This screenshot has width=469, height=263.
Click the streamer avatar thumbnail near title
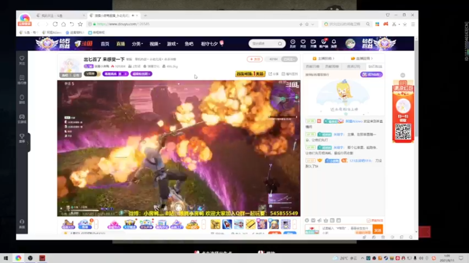[x=69, y=66]
